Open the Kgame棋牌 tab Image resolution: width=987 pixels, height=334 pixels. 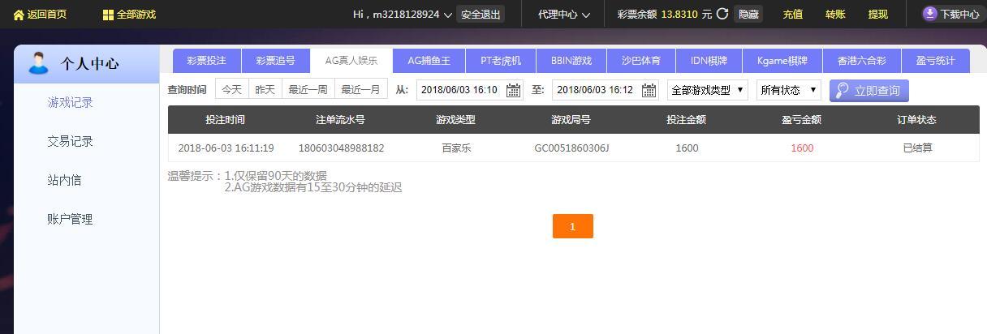[x=782, y=61]
